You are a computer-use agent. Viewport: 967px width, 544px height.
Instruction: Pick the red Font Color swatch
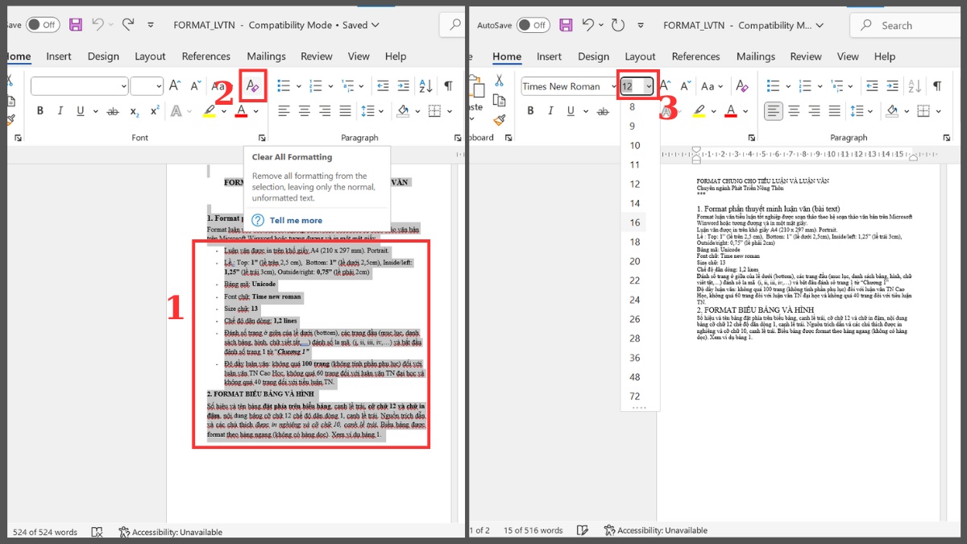click(239, 110)
